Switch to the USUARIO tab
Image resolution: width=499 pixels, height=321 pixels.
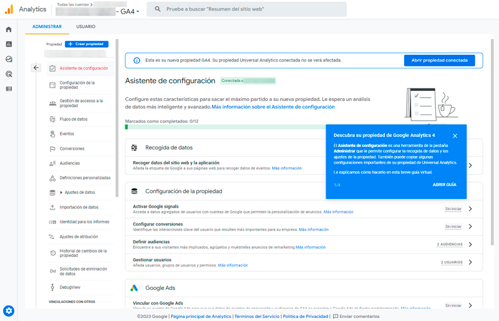point(85,27)
